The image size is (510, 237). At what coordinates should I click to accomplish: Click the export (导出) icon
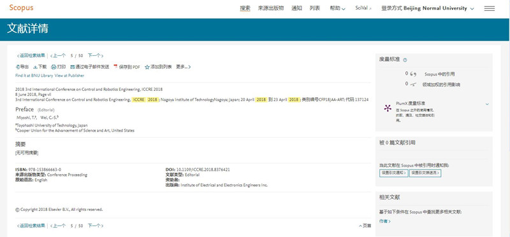18,67
